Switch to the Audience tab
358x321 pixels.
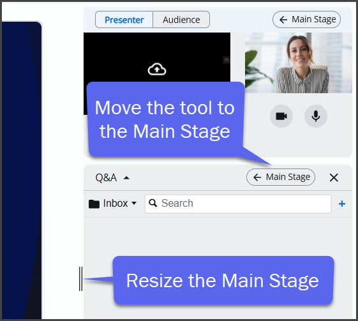click(181, 20)
